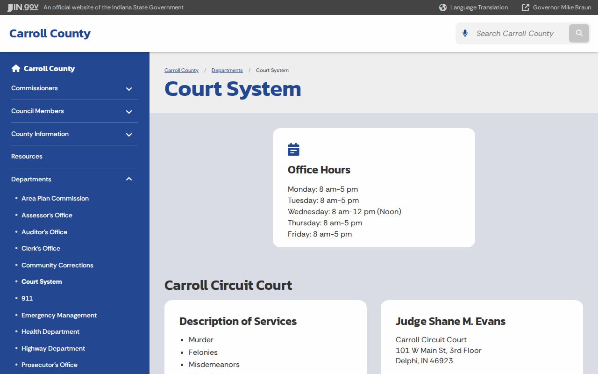598x374 pixels.
Task: Expand the County Information chevron
Action: coord(129,135)
